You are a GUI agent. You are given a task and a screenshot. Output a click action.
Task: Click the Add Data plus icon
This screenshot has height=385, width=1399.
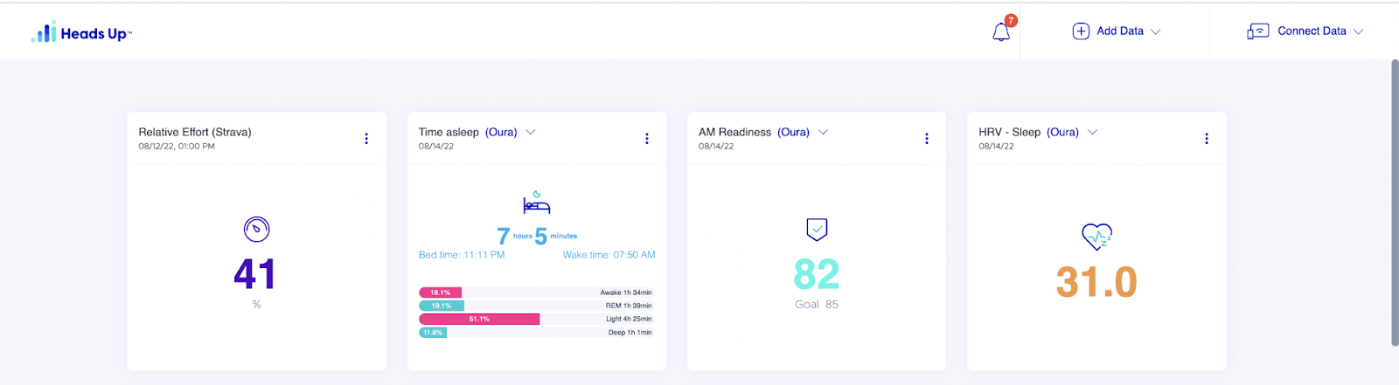(x=1081, y=31)
